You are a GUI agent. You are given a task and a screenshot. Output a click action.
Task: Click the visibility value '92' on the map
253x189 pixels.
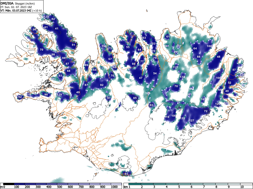click(x=102, y=85)
